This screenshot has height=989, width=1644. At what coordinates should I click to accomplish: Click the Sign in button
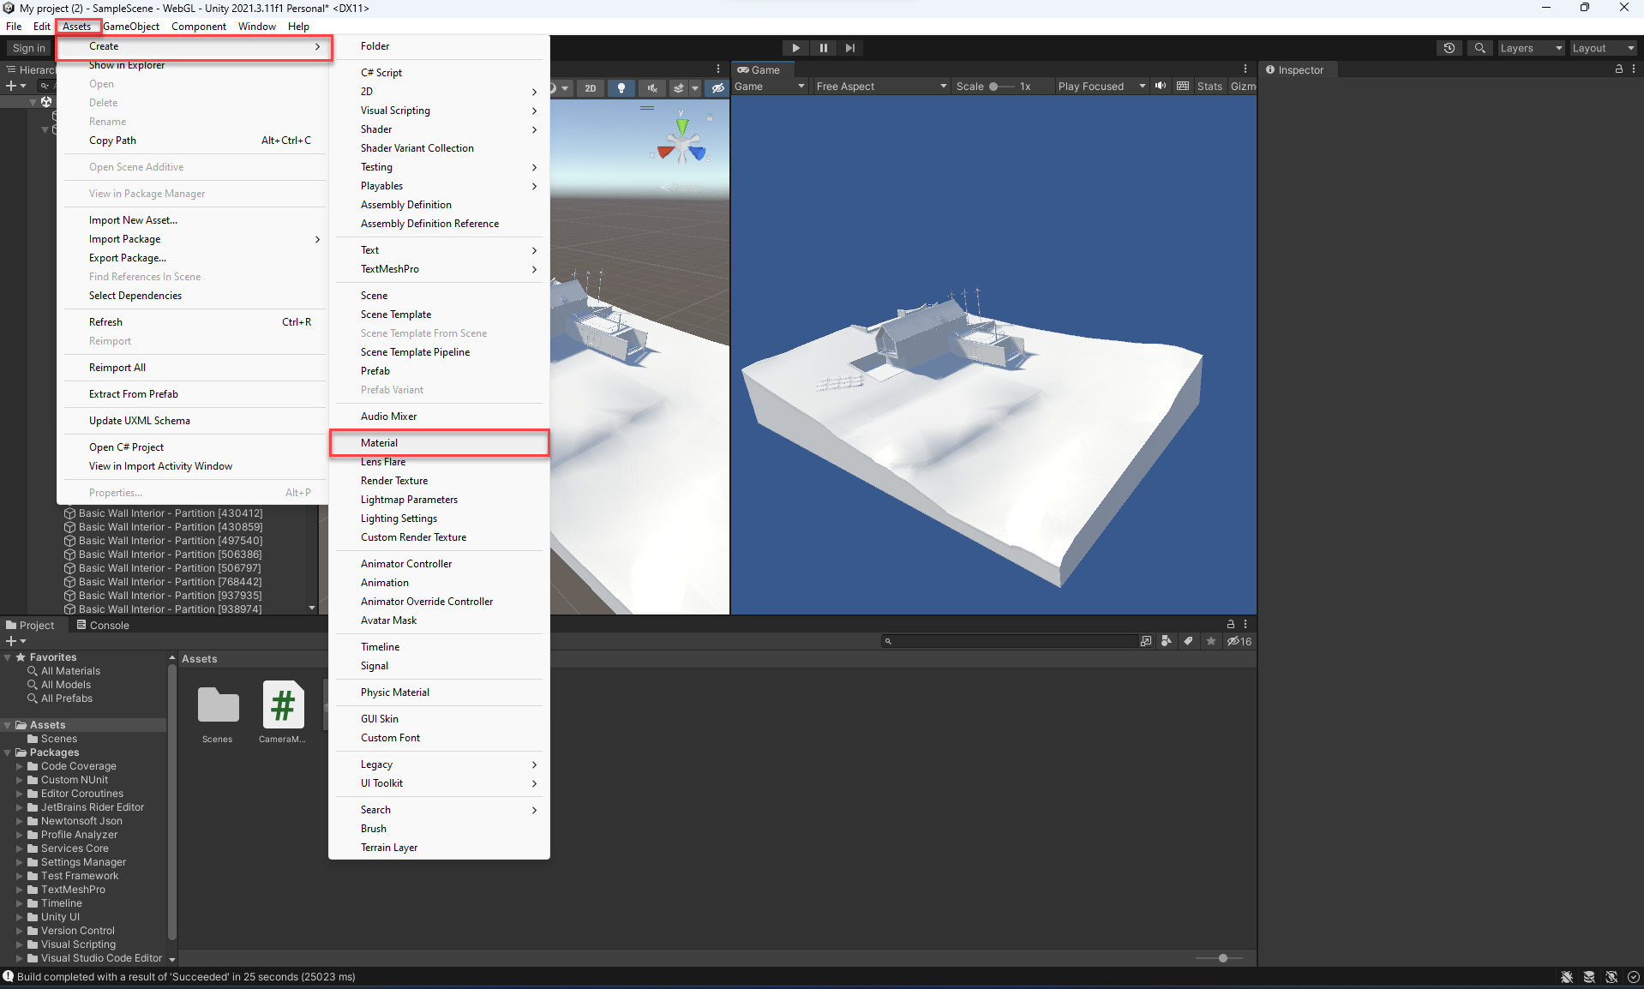point(27,48)
